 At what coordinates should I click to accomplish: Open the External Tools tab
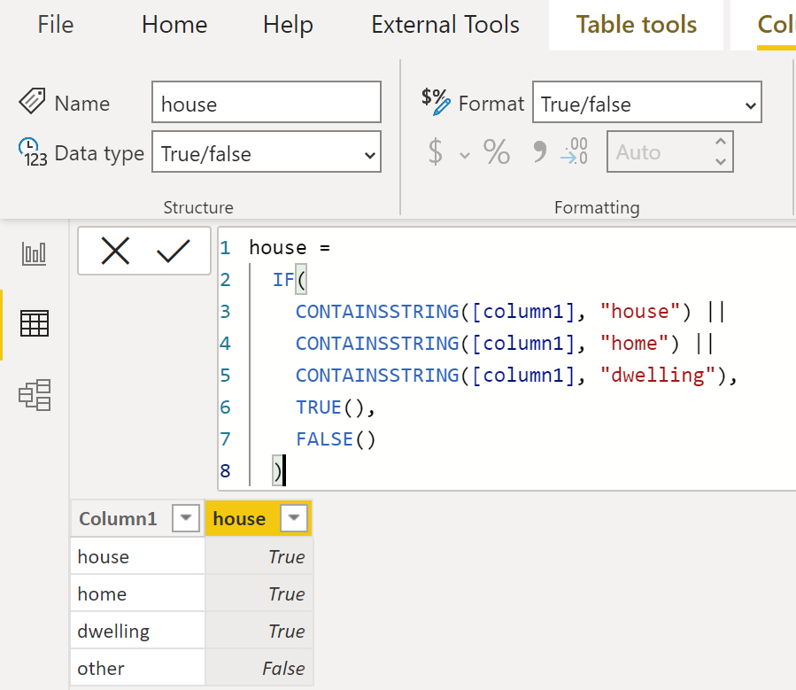coord(445,25)
